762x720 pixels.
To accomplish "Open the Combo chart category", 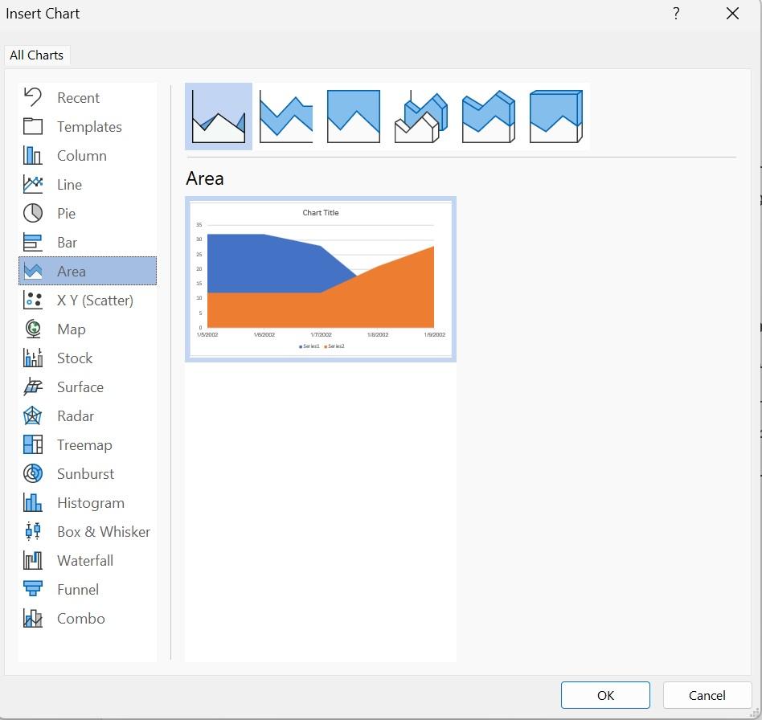I will (80, 619).
